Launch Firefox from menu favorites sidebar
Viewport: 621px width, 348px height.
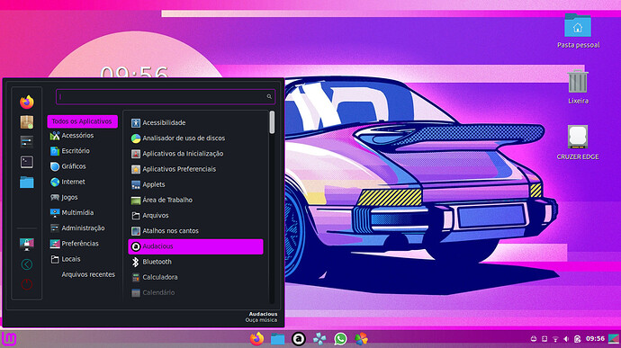(26, 103)
